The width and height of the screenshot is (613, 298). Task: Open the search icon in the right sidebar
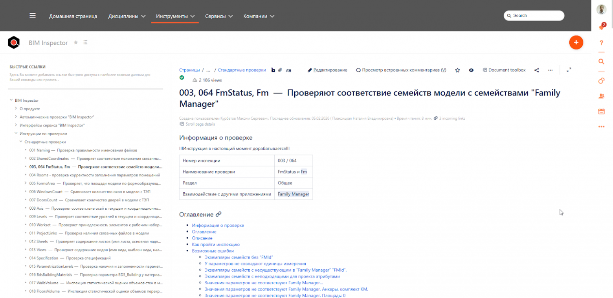tap(601, 62)
